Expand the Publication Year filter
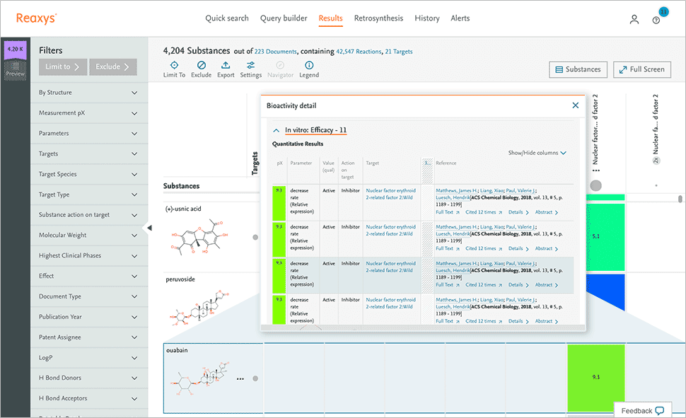This screenshot has width=686, height=418. pos(89,317)
